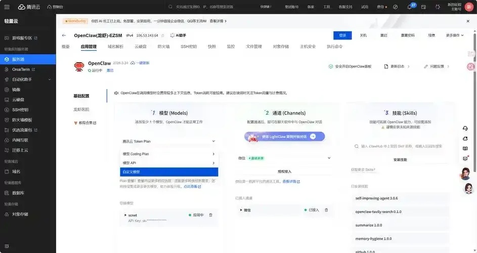Start chat via the LightClaw banner button
Image resolution: width=477 pixels, height=253 pixels.
tap(284, 137)
